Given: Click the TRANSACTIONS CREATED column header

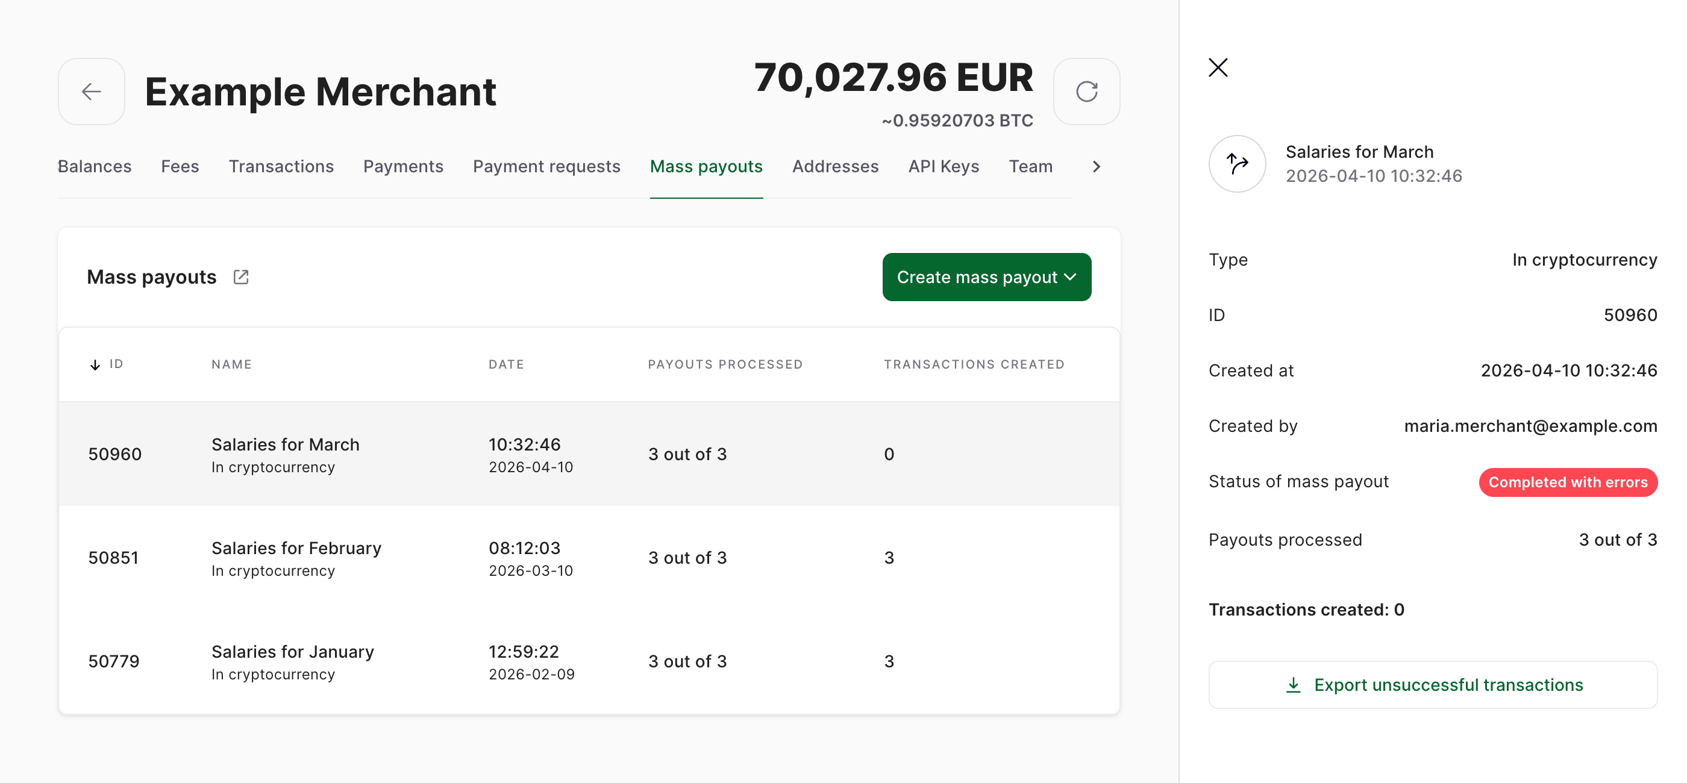Looking at the screenshot, I should tap(974, 364).
